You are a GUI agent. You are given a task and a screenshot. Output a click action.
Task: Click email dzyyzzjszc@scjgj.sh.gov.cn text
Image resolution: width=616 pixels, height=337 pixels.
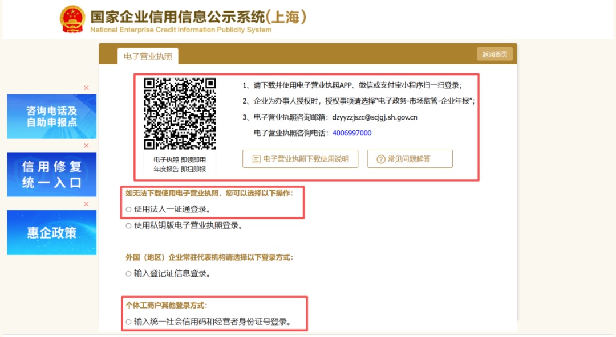click(375, 117)
